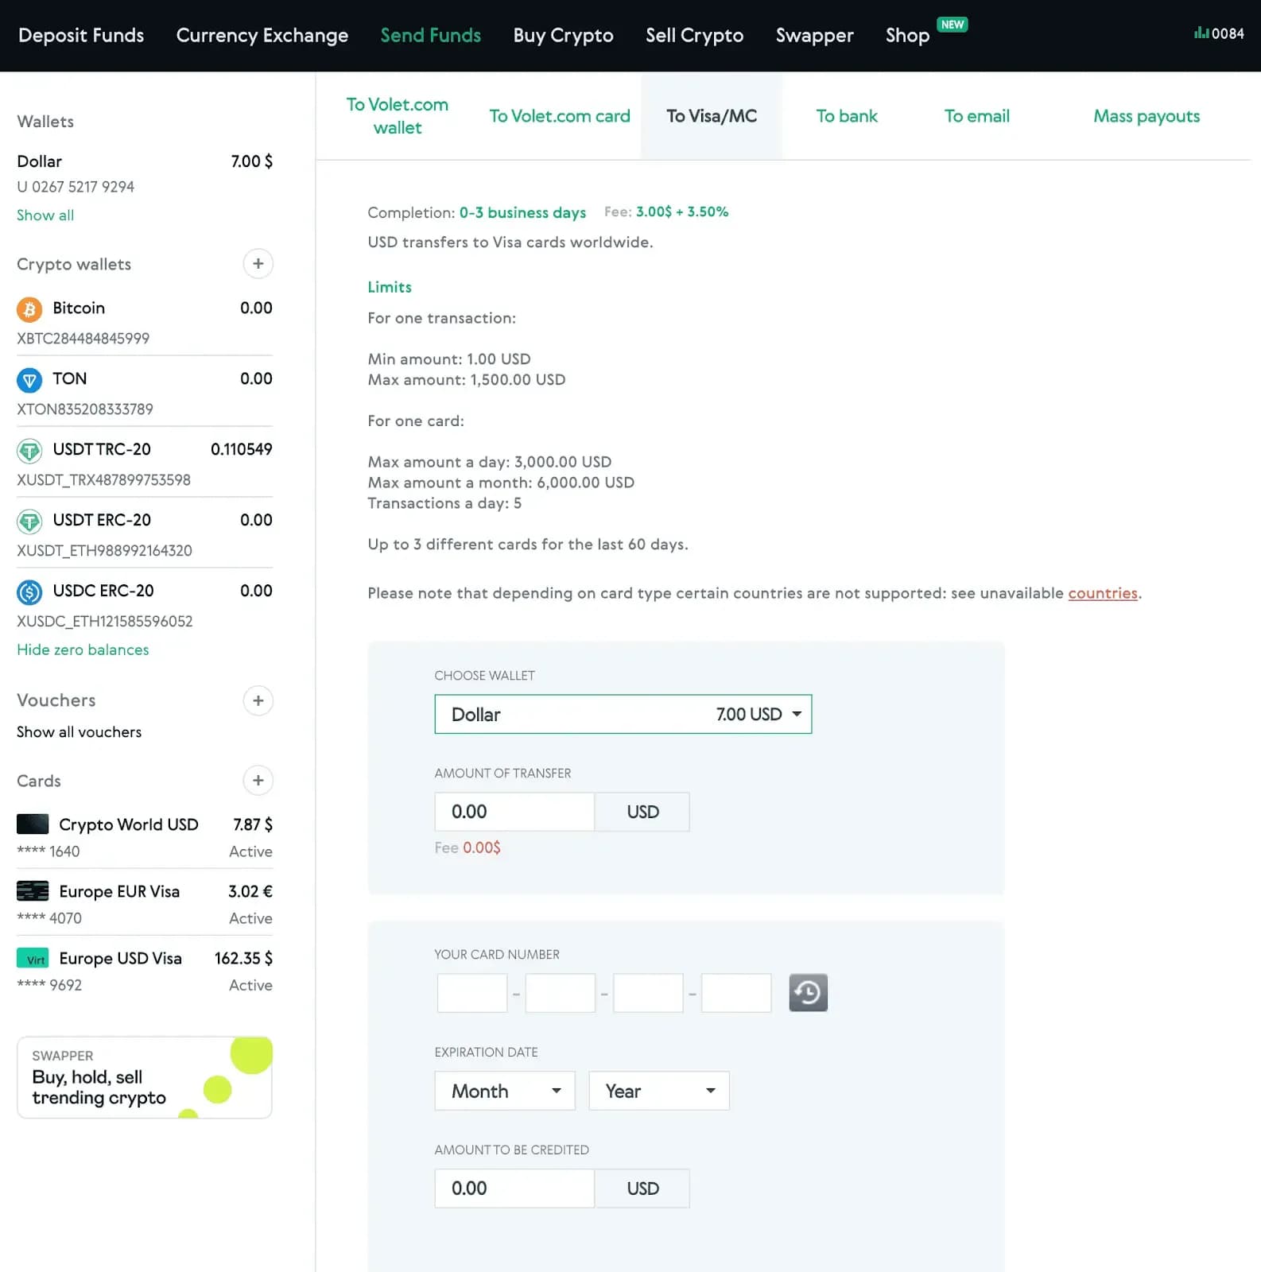Click the plus icon beside Cards

tap(258, 781)
